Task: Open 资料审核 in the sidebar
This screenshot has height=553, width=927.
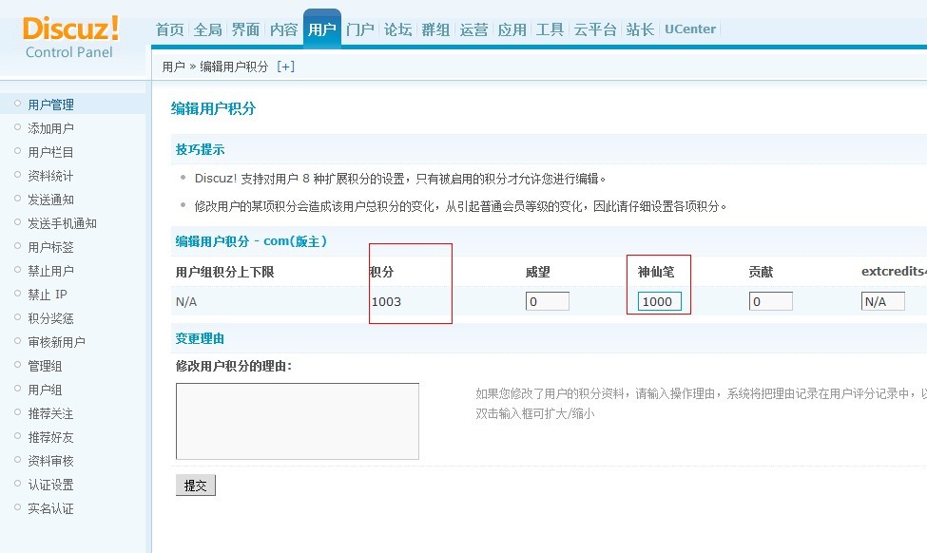Action: click(50, 461)
